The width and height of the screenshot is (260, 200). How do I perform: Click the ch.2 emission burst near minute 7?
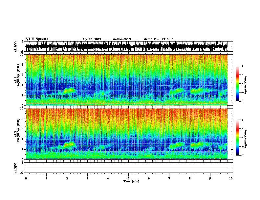tap(177, 145)
